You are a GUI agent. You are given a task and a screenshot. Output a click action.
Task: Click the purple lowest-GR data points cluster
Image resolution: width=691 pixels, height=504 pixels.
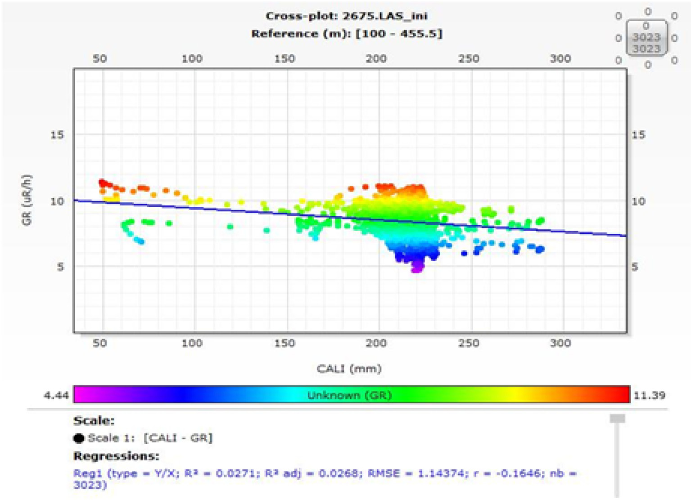coord(417,268)
